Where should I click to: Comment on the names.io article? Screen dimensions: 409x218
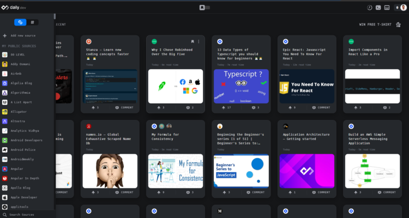[x=124, y=192]
